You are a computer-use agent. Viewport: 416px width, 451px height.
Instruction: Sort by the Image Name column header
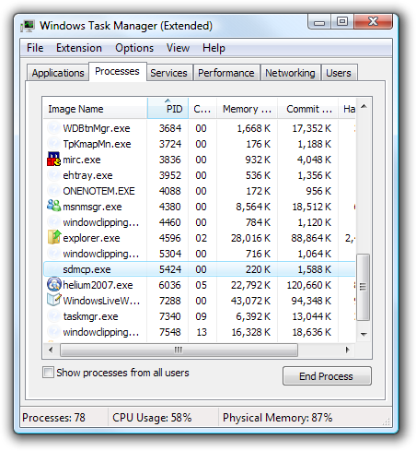tap(95, 109)
